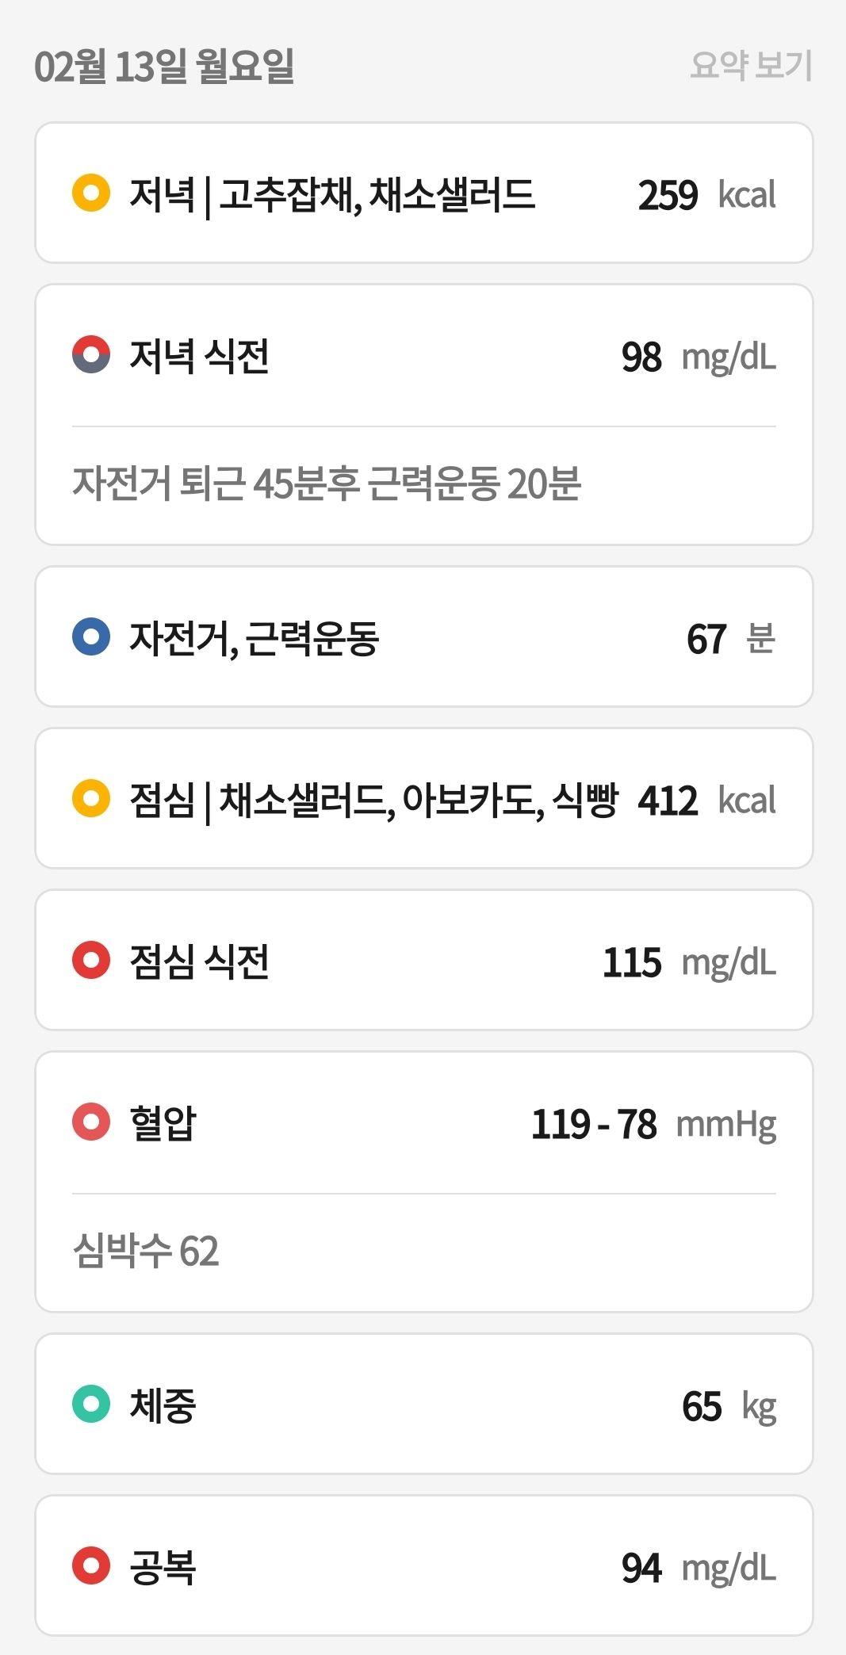Open 요약 보기 summary view

[751, 65]
